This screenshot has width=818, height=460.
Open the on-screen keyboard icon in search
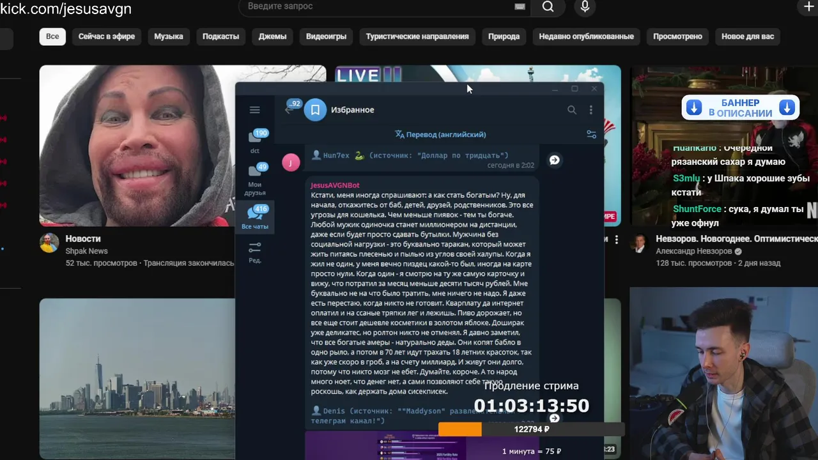pos(520,6)
